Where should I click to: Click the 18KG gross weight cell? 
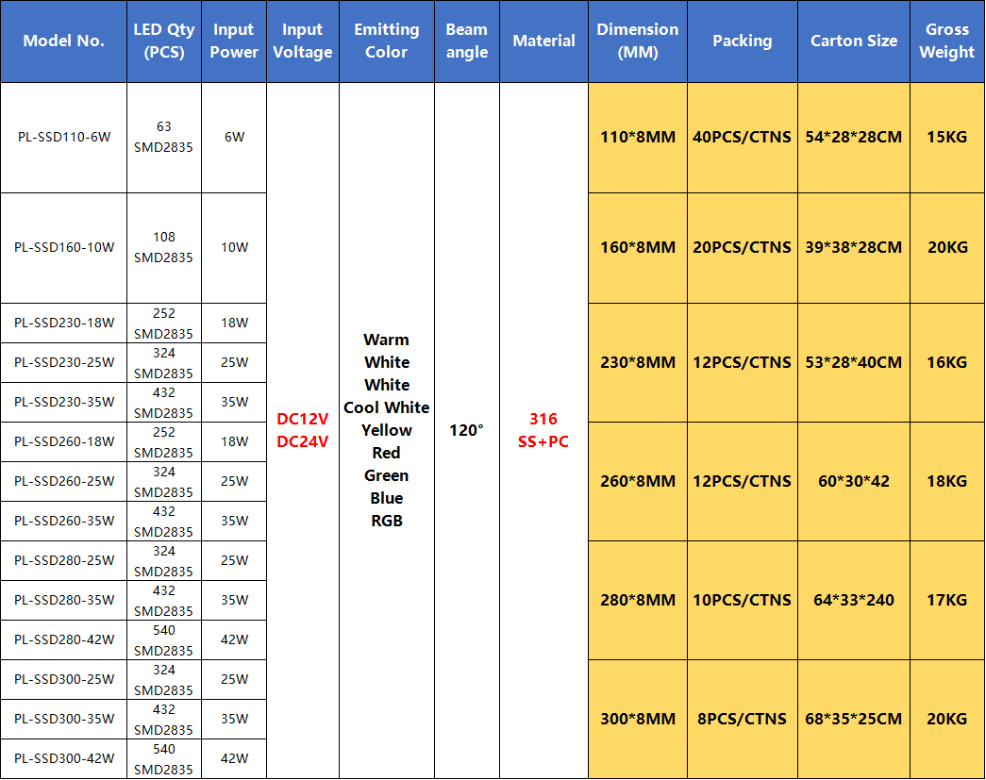(x=946, y=481)
